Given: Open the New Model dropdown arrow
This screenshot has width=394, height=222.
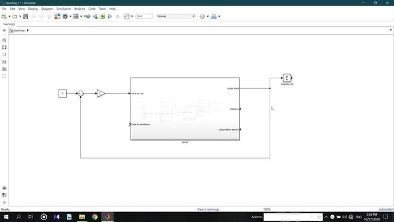Looking at the screenshot, I should pyautogui.click(x=10, y=17).
